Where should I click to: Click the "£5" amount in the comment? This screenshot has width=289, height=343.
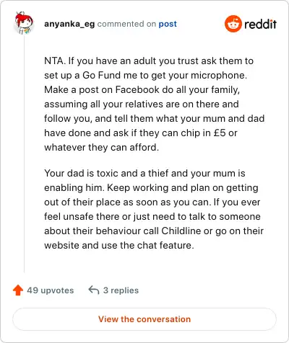[x=220, y=133]
